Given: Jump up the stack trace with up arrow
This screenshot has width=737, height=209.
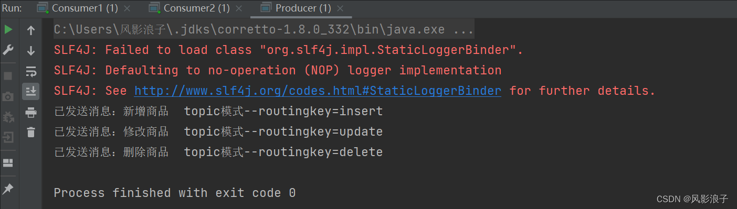Looking at the screenshot, I should pyautogui.click(x=31, y=30).
